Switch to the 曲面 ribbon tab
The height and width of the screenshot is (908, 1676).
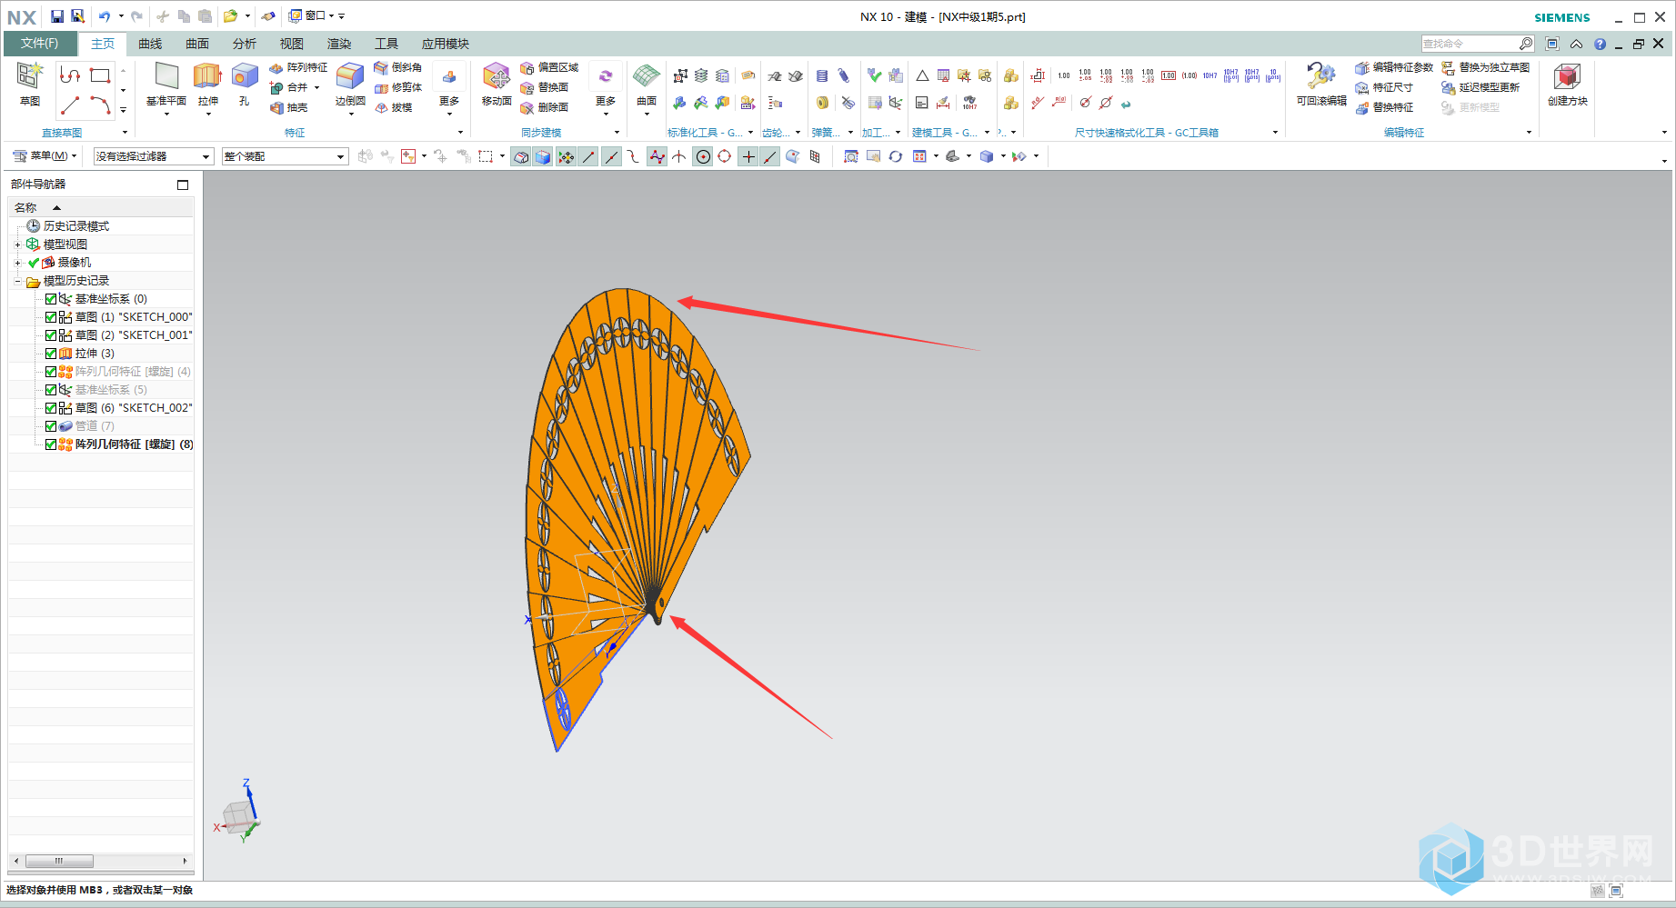[x=197, y=44]
